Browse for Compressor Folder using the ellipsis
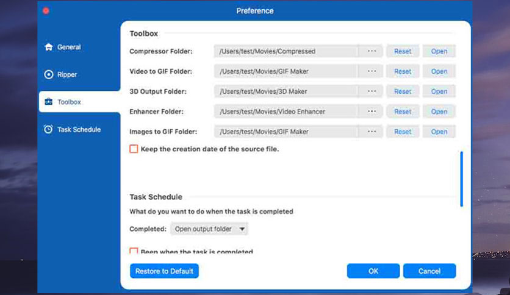The width and height of the screenshot is (510, 295). [372, 51]
